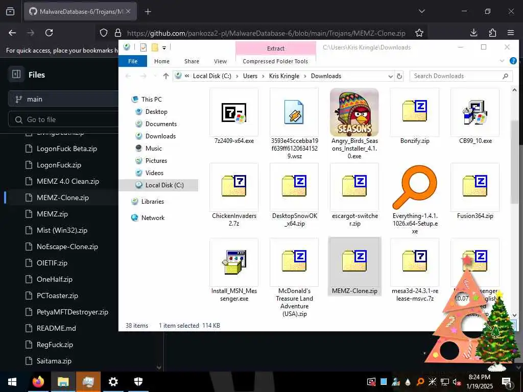The image size is (523, 392).
Task: Select Libraries in navigation pane
Action: click(x=152, y=201)
